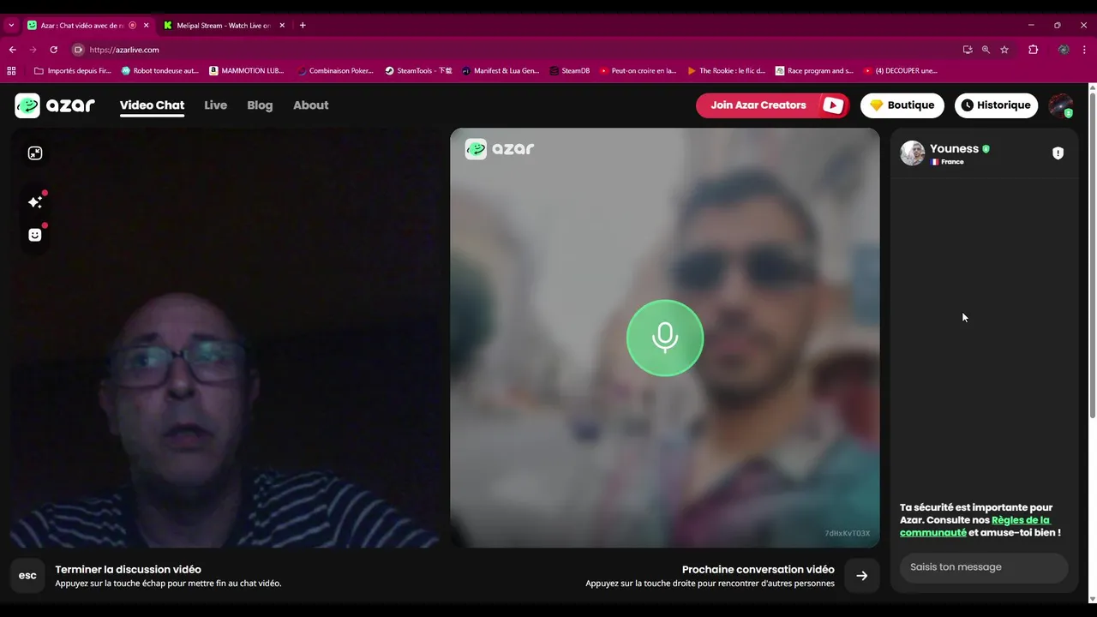
Task: Click the verified badge beside Youness
Action: pos(986,149)
